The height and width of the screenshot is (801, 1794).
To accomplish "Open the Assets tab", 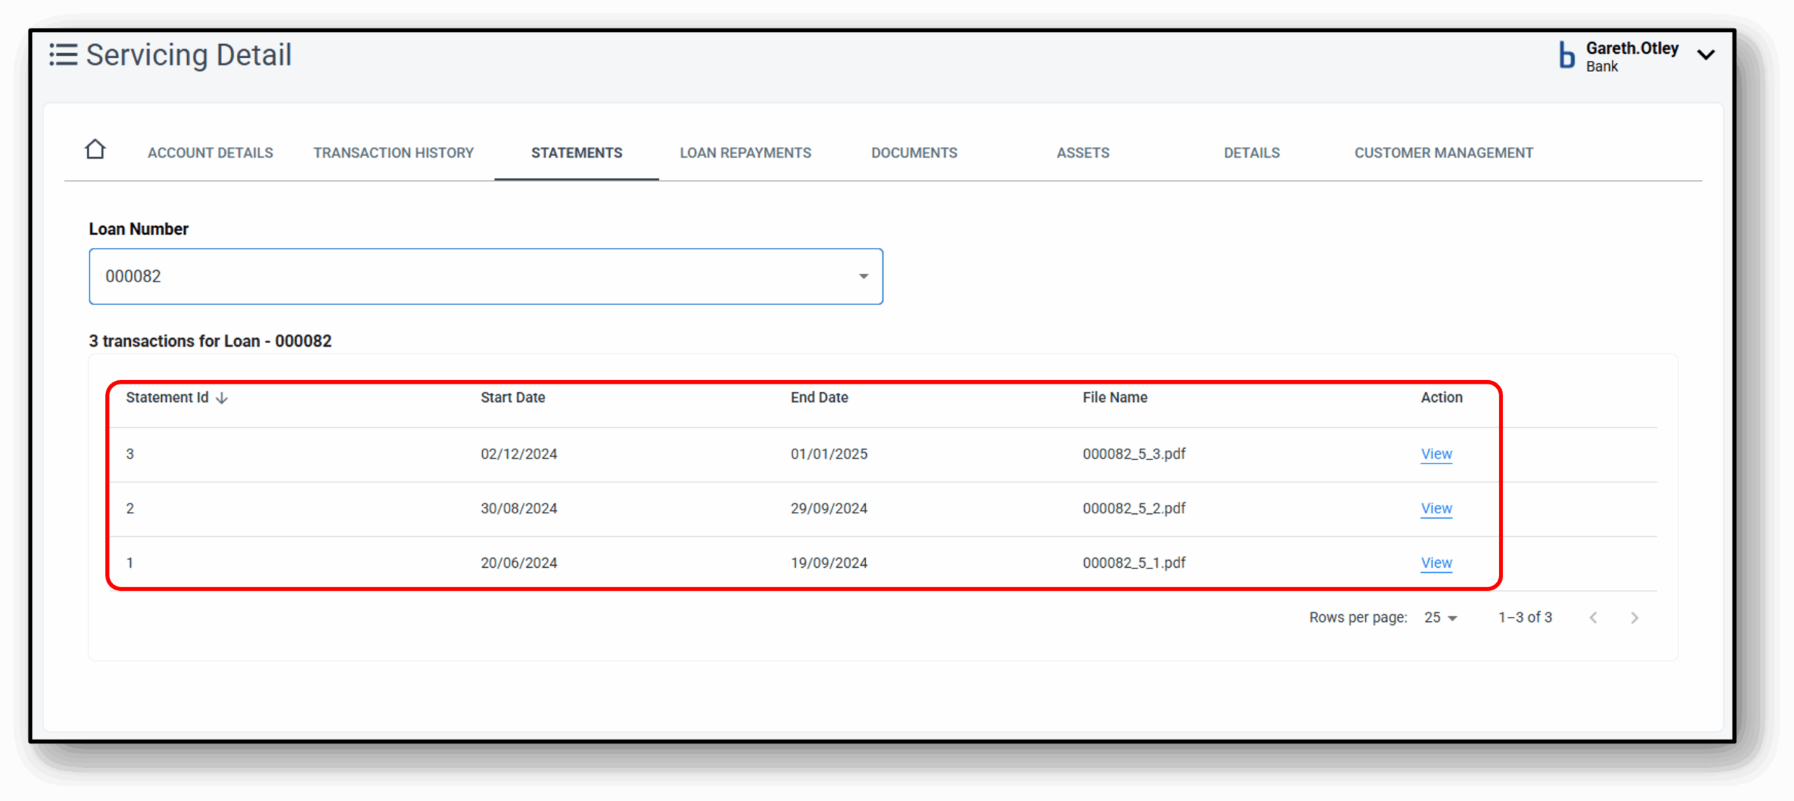I will coord(1083,153).
